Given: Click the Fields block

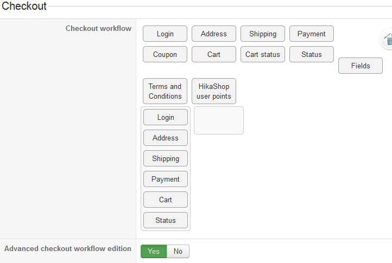Looking at the screenshot, I should coord(361,66).
